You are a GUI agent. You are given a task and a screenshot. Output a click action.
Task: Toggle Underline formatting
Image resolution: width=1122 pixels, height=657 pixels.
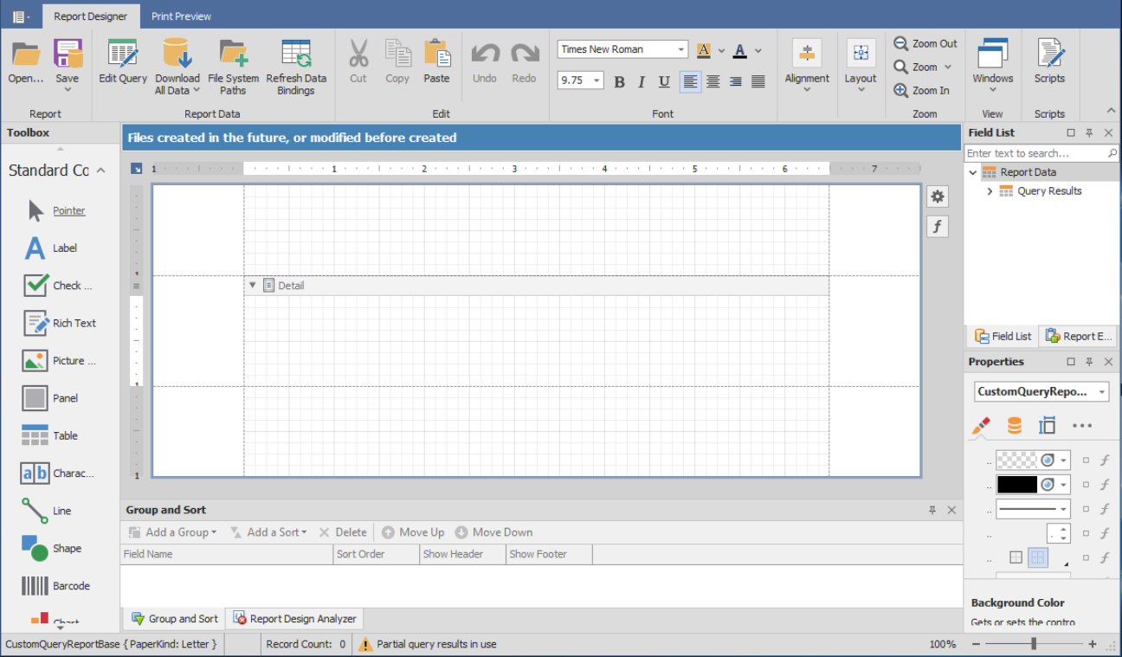664,81
